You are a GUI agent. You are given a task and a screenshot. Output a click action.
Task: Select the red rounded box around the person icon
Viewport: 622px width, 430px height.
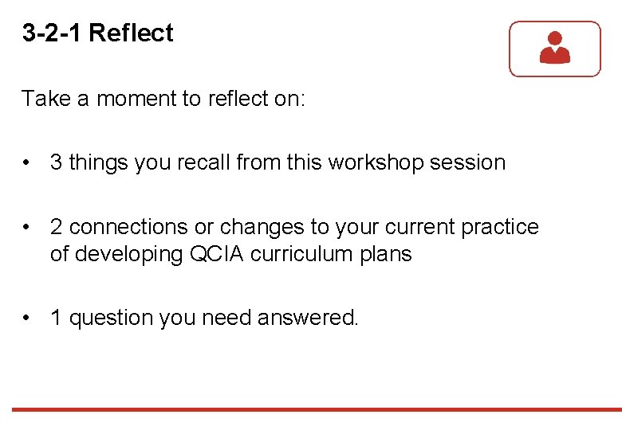[555, 49]
